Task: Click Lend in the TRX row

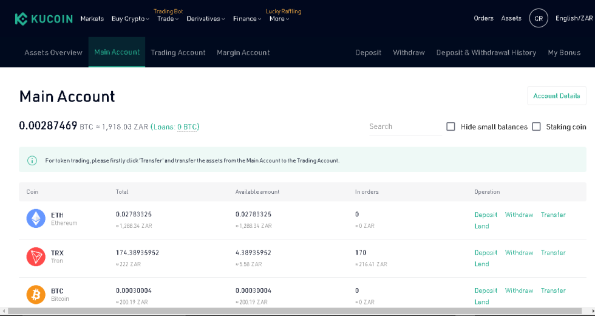Action: pyautogui.click(x=481, y=264)
